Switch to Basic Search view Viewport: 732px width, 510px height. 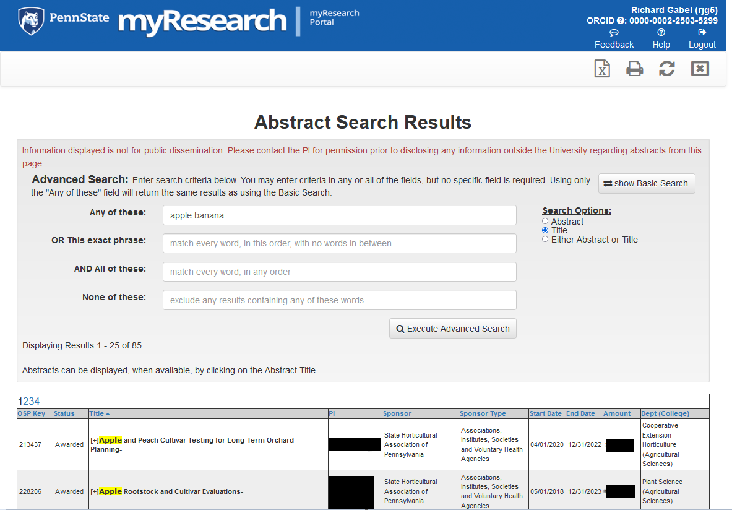(646, 183)
